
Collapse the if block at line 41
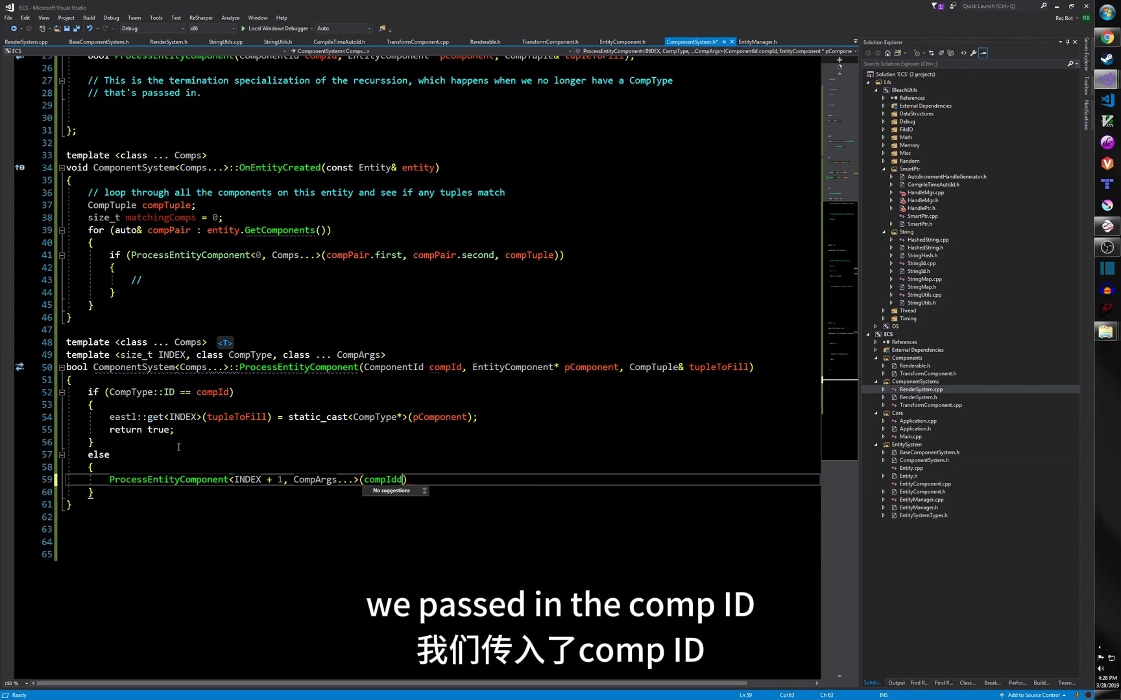[62, 255]
